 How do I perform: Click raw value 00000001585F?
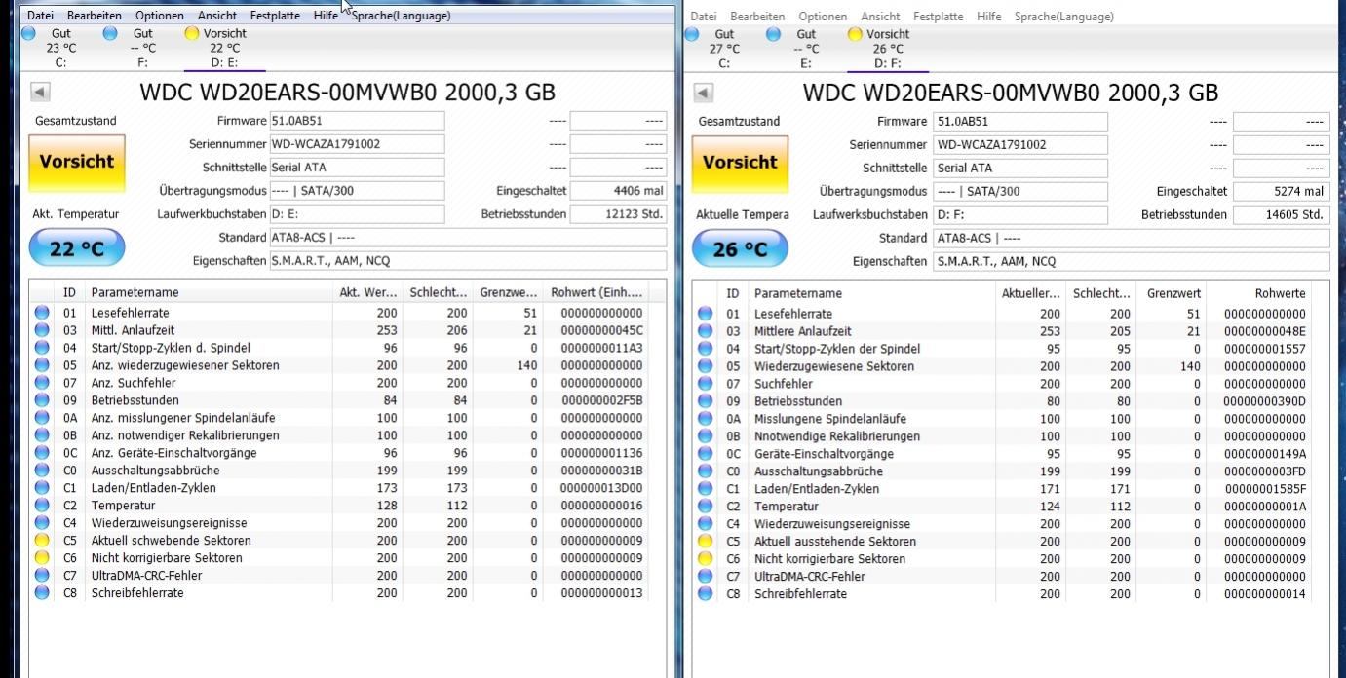click(1264, 489)
